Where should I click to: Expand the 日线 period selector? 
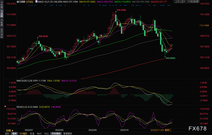coord(10,130)
